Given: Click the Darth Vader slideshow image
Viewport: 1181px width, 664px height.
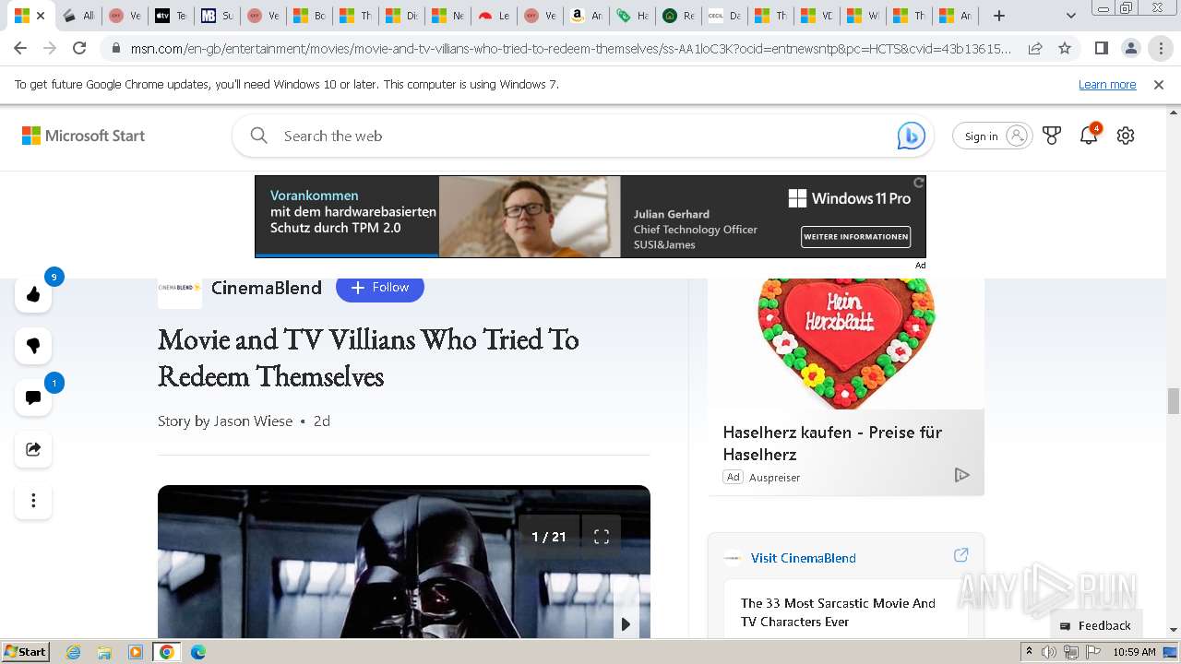Looking at the screenshot, I should (x=403, y=562).
